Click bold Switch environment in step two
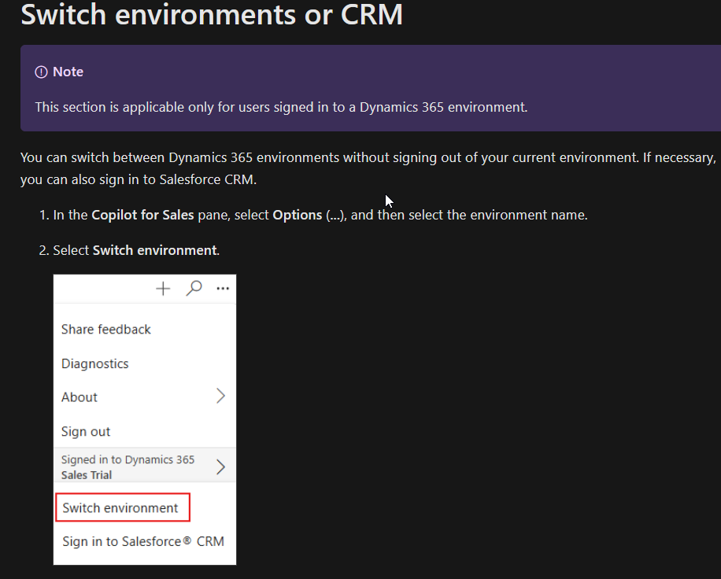Screen dimensions: 721x579 pyautogui.click(x=154, y=250)
